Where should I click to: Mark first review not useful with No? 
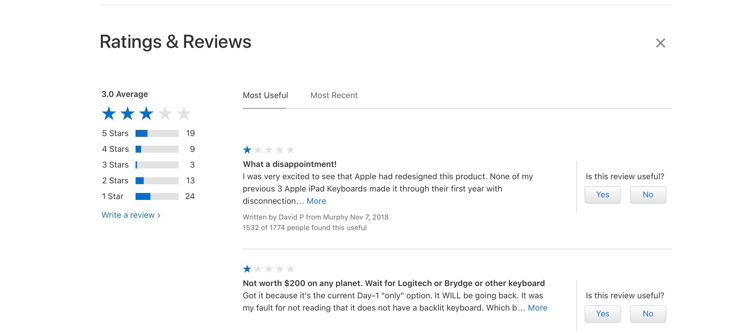pos(648,195)
